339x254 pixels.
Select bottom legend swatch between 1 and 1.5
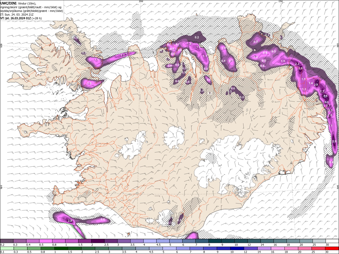(61, 248)
